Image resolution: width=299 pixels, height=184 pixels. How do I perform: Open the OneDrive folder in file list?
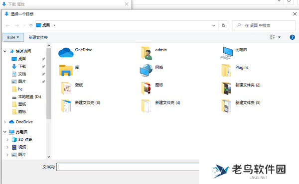pos(75,52)
